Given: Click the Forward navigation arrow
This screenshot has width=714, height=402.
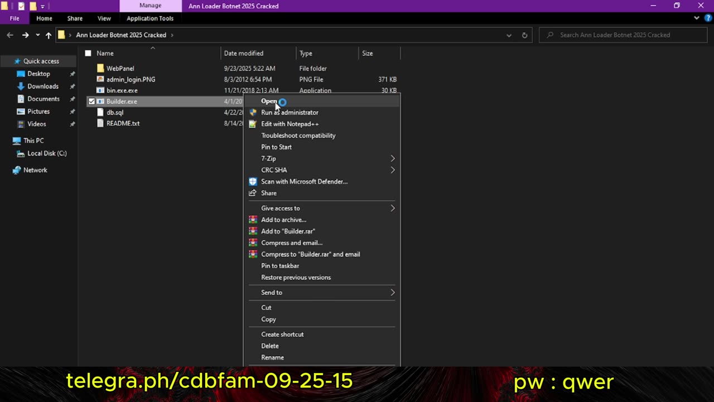Looking at the screenshot, I should click(x=25, y=35).
